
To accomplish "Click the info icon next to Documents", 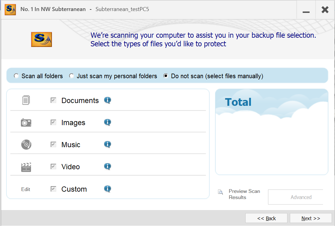I will click(x=107, y=100).
